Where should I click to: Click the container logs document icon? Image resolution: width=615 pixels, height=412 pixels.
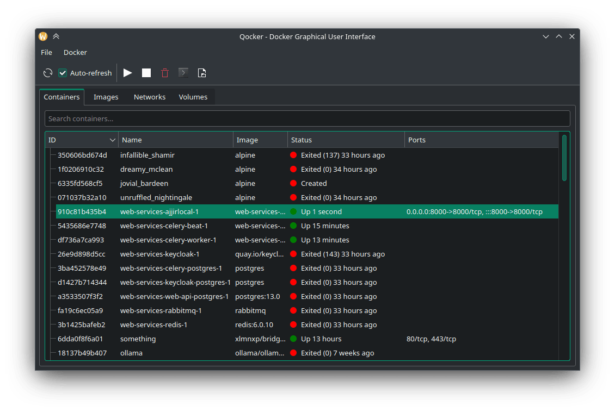point(202,73)
